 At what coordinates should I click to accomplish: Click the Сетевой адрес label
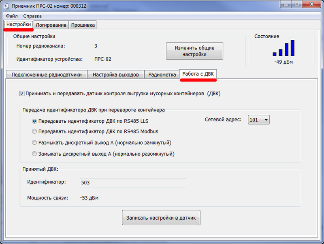pyautogui.click(x=223, y=120)
